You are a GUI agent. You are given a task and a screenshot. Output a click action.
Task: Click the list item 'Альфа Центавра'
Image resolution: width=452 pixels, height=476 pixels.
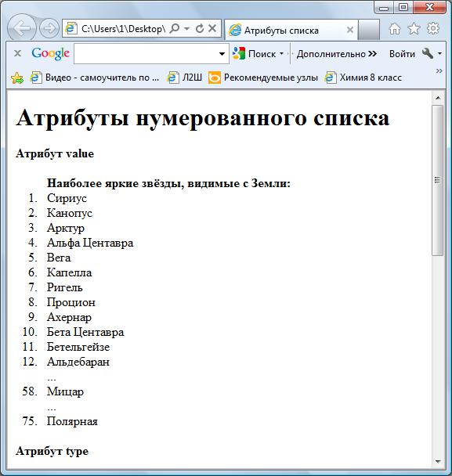coord(90,243)
